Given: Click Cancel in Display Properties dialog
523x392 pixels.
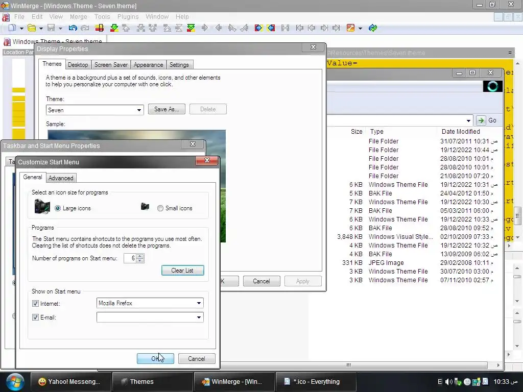Looking at the screenshot, I should click(x=261, y=281).
